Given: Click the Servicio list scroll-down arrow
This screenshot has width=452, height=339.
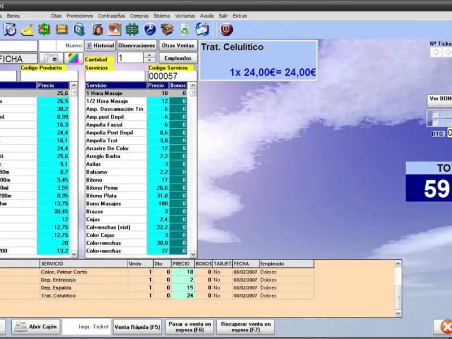Looking at the screenshot, I should tap(193, 254).
